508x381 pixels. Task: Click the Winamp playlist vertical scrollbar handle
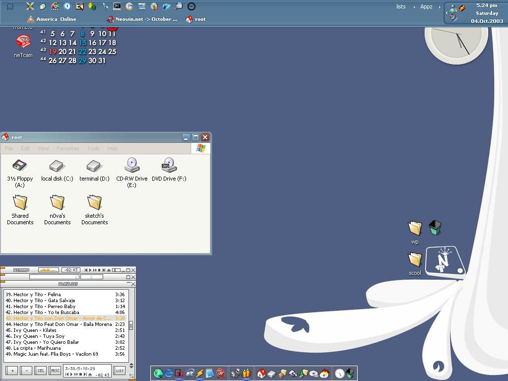[x=131, y=325]
